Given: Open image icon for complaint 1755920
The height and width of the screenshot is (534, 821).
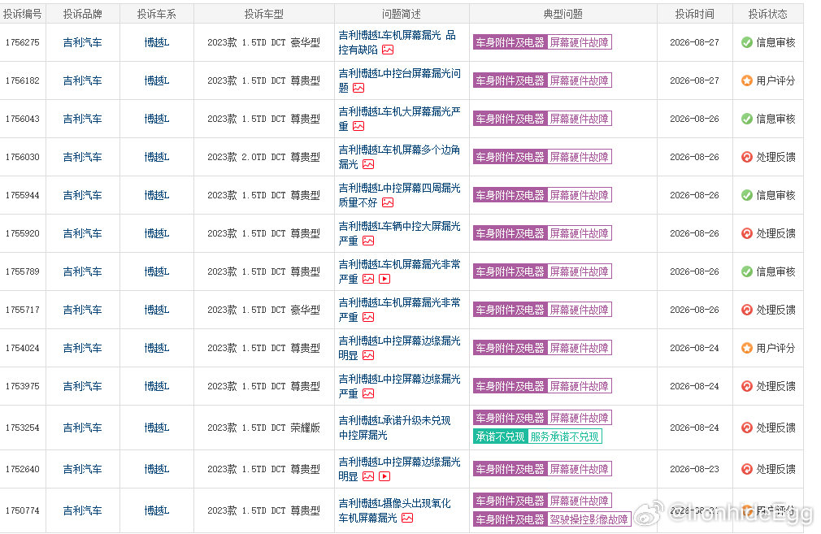Looking at the screenshot, I should [x=368, y=241].
